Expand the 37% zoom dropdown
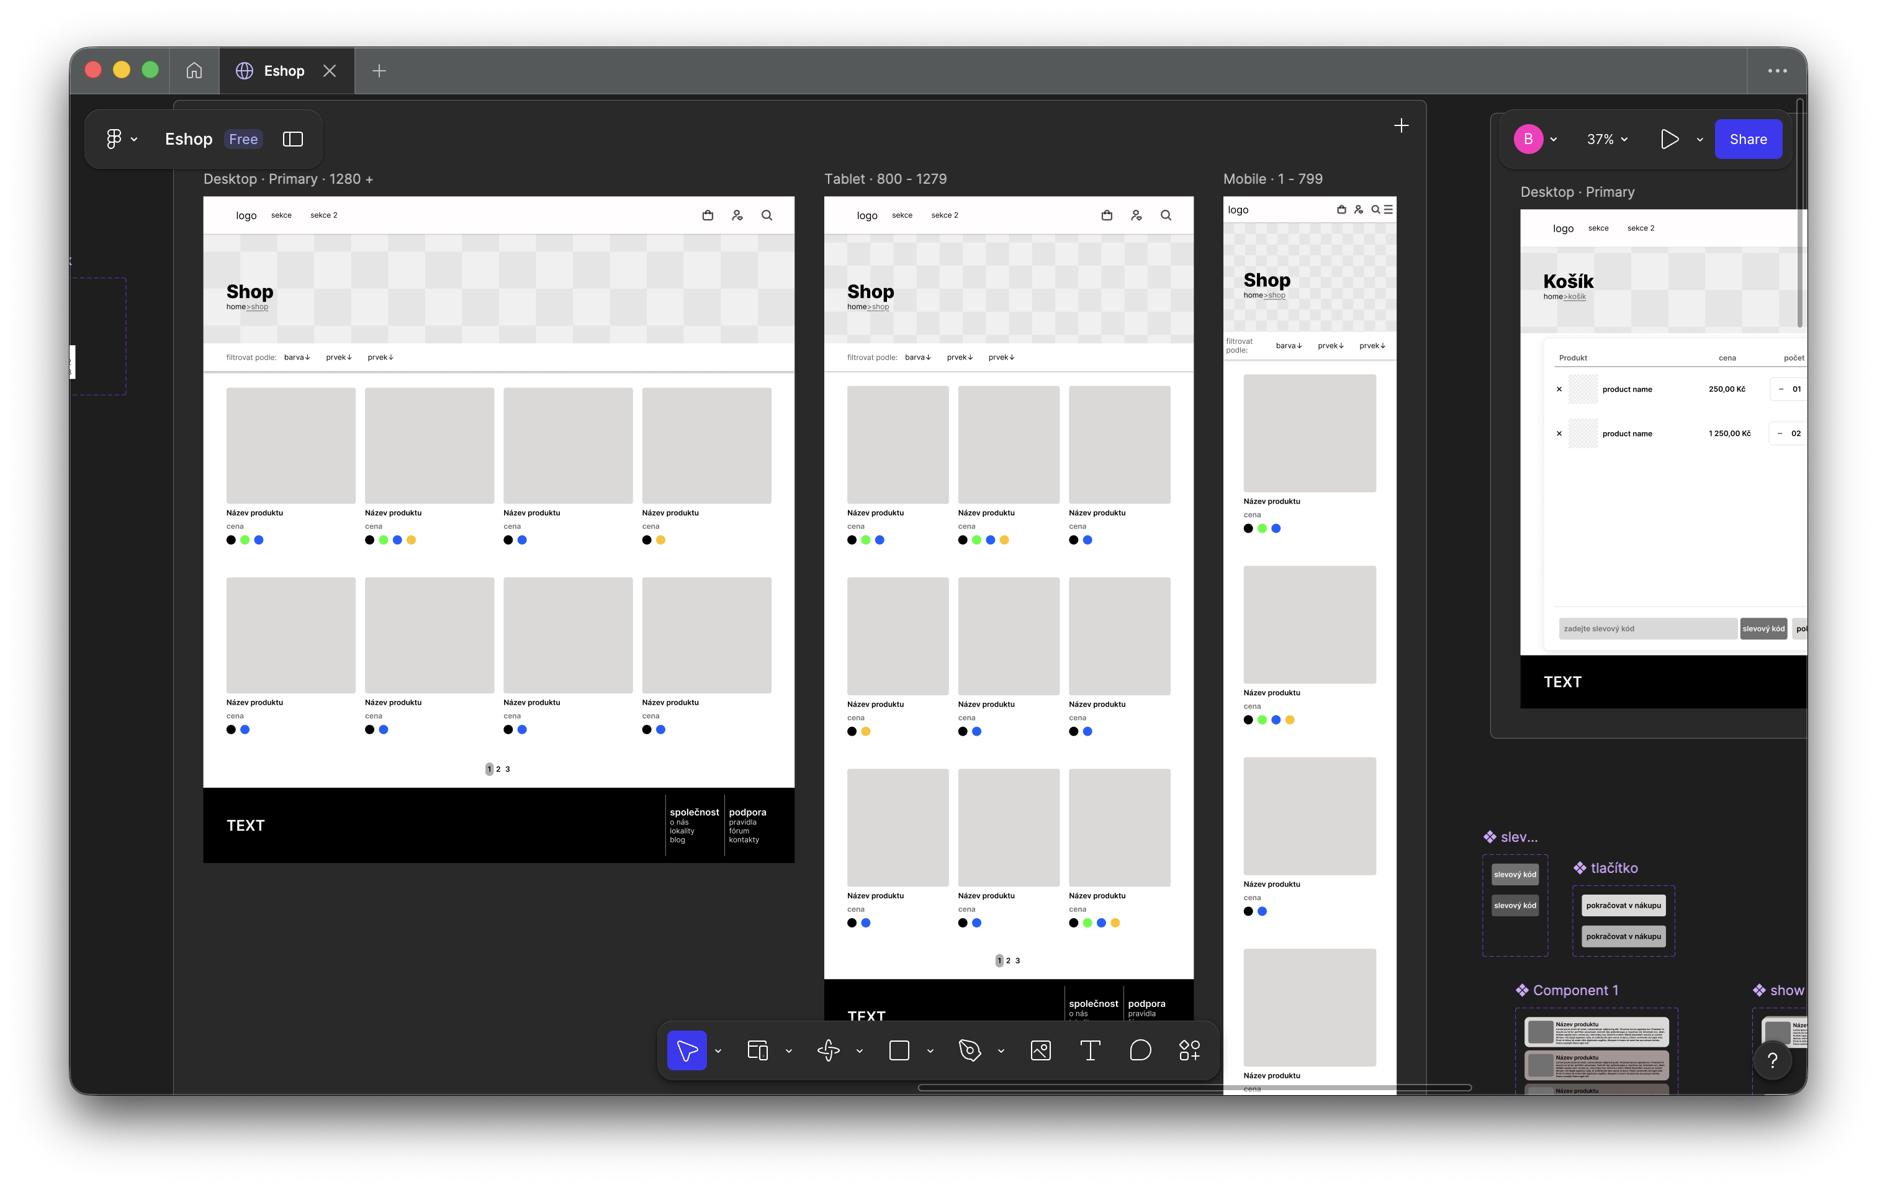Viewport: 1877px width, 1187px height. (1607, 140)
